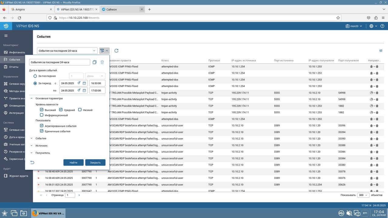Open 'Интеграция' in sidebar
The height and width of the screenshot is (218, 388).
click(x=16, y=113)
